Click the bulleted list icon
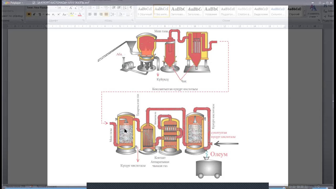336x189 pixels. pos(90,8)
